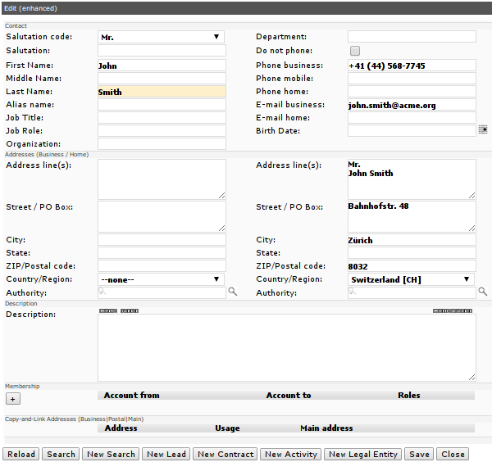
Task: Create a New Legal Entity
Action: [363, 454]
